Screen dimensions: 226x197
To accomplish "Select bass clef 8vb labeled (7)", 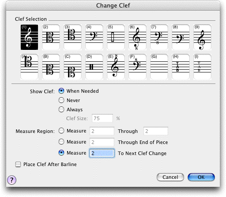I will tap(159, 37).
